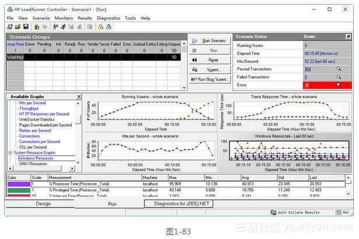Click magnifier icon beside Failed Transactions
This screenshot has width=359, height=239.
339,77
